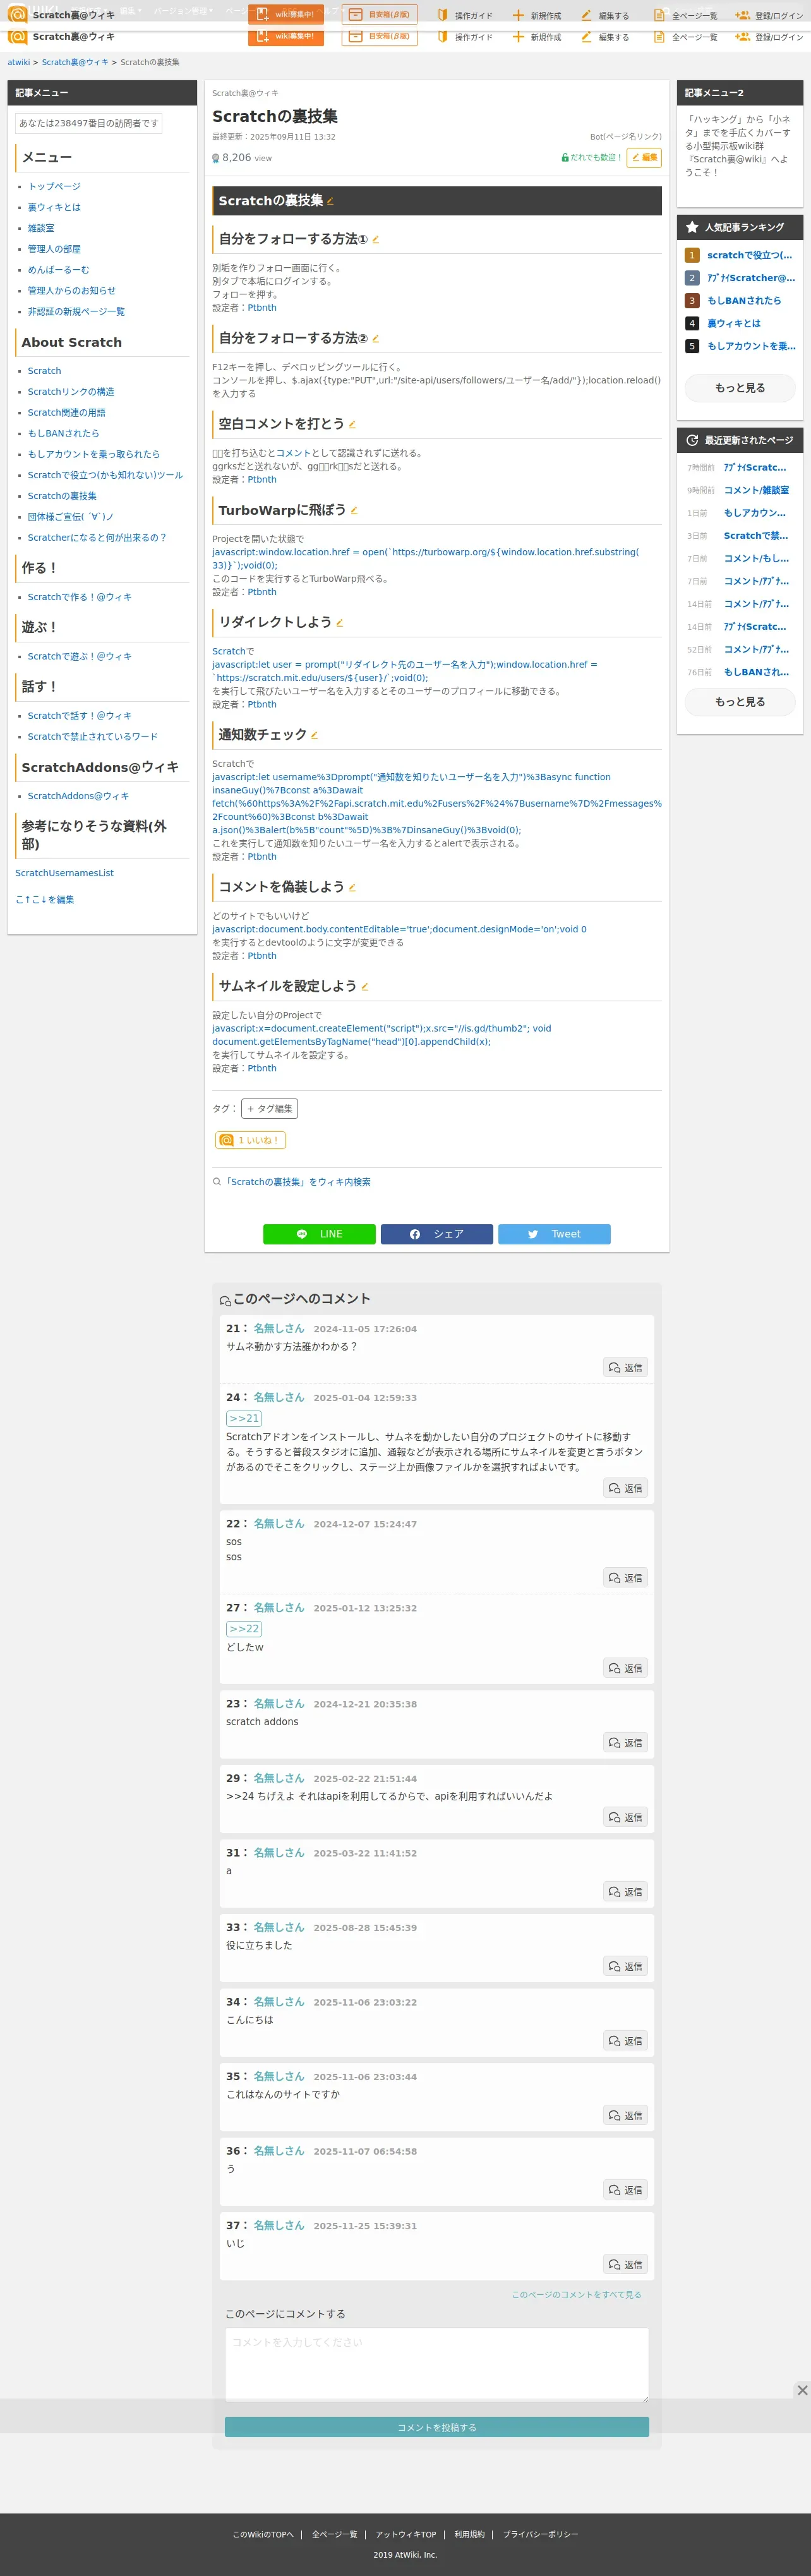Viewport: 811px width, 2576px height.
Task: Open このページのコメントをすべて見る link
Action: (x=577, y=2295)
